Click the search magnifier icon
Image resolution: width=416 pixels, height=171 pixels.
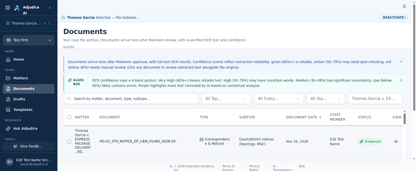pyautogui.click(x=69, y=99)
